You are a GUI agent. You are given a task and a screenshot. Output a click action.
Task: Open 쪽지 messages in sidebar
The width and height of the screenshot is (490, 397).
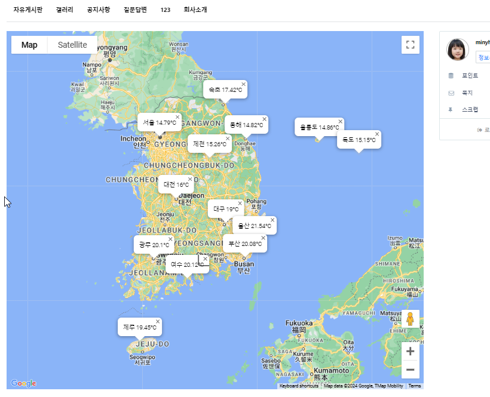[467, 93]
